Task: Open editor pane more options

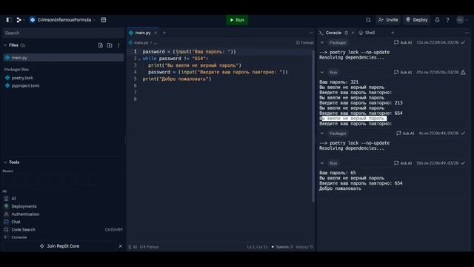Action: click(x=311, y=33)
